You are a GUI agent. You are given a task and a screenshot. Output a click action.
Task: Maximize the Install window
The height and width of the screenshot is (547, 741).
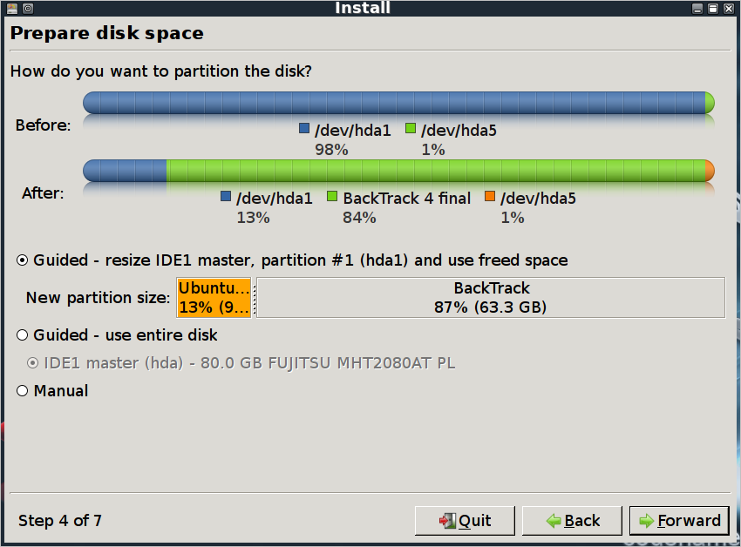[713, 8]
